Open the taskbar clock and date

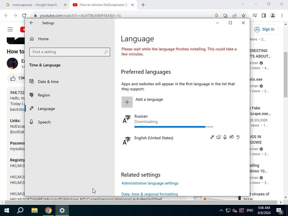pyautogui.click(x=264, y=210)
